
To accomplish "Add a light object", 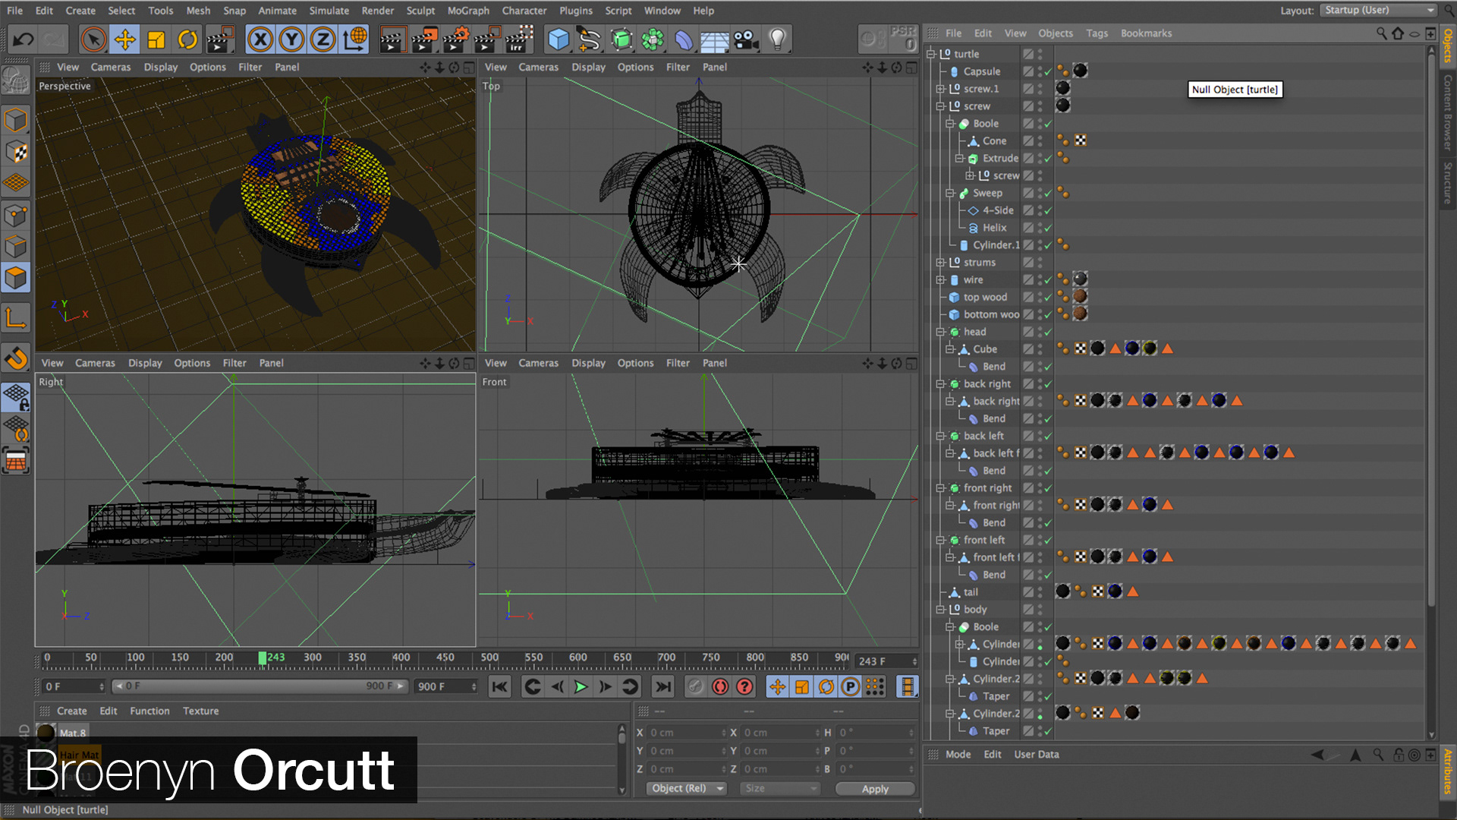I will coord(777,39).
